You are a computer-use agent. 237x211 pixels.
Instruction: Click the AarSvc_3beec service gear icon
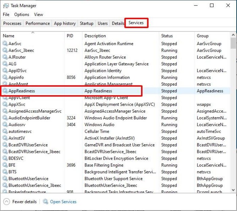coord(5,50)
